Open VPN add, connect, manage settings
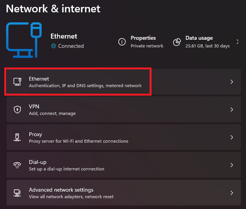 coord(52,110)
